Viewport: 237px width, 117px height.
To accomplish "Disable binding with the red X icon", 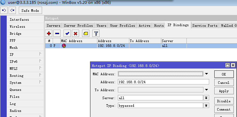I will (x=76, y=33).
